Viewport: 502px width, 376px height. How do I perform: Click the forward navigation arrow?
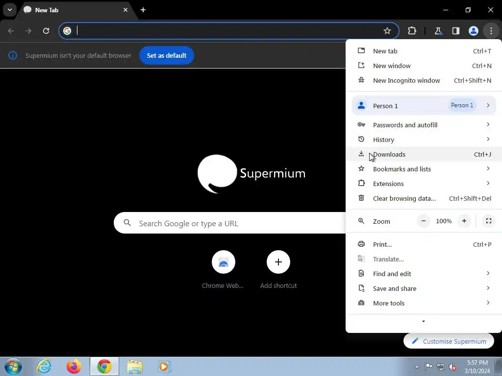tap(28, 31)
